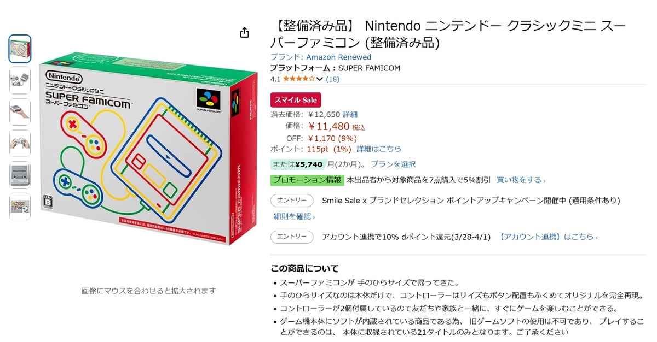Open the アカウント連携 はこちら link
Viewport: 657px width, 342px height.
click(548, 237)
